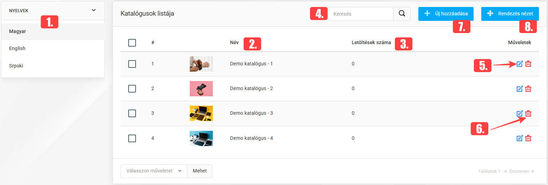The width and height of the screenshot is (548, 185).
Task: Delete Demo katalógus - 4 entry
Action: 528,138
